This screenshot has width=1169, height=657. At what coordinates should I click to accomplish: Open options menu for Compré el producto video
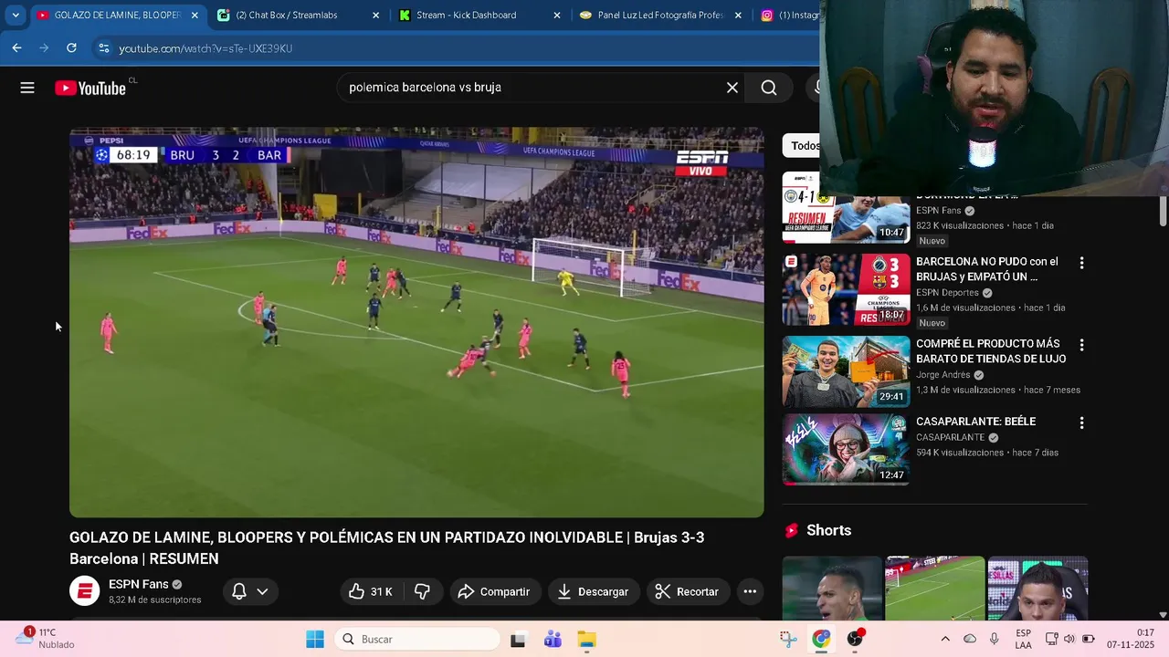coord(1081,345)
